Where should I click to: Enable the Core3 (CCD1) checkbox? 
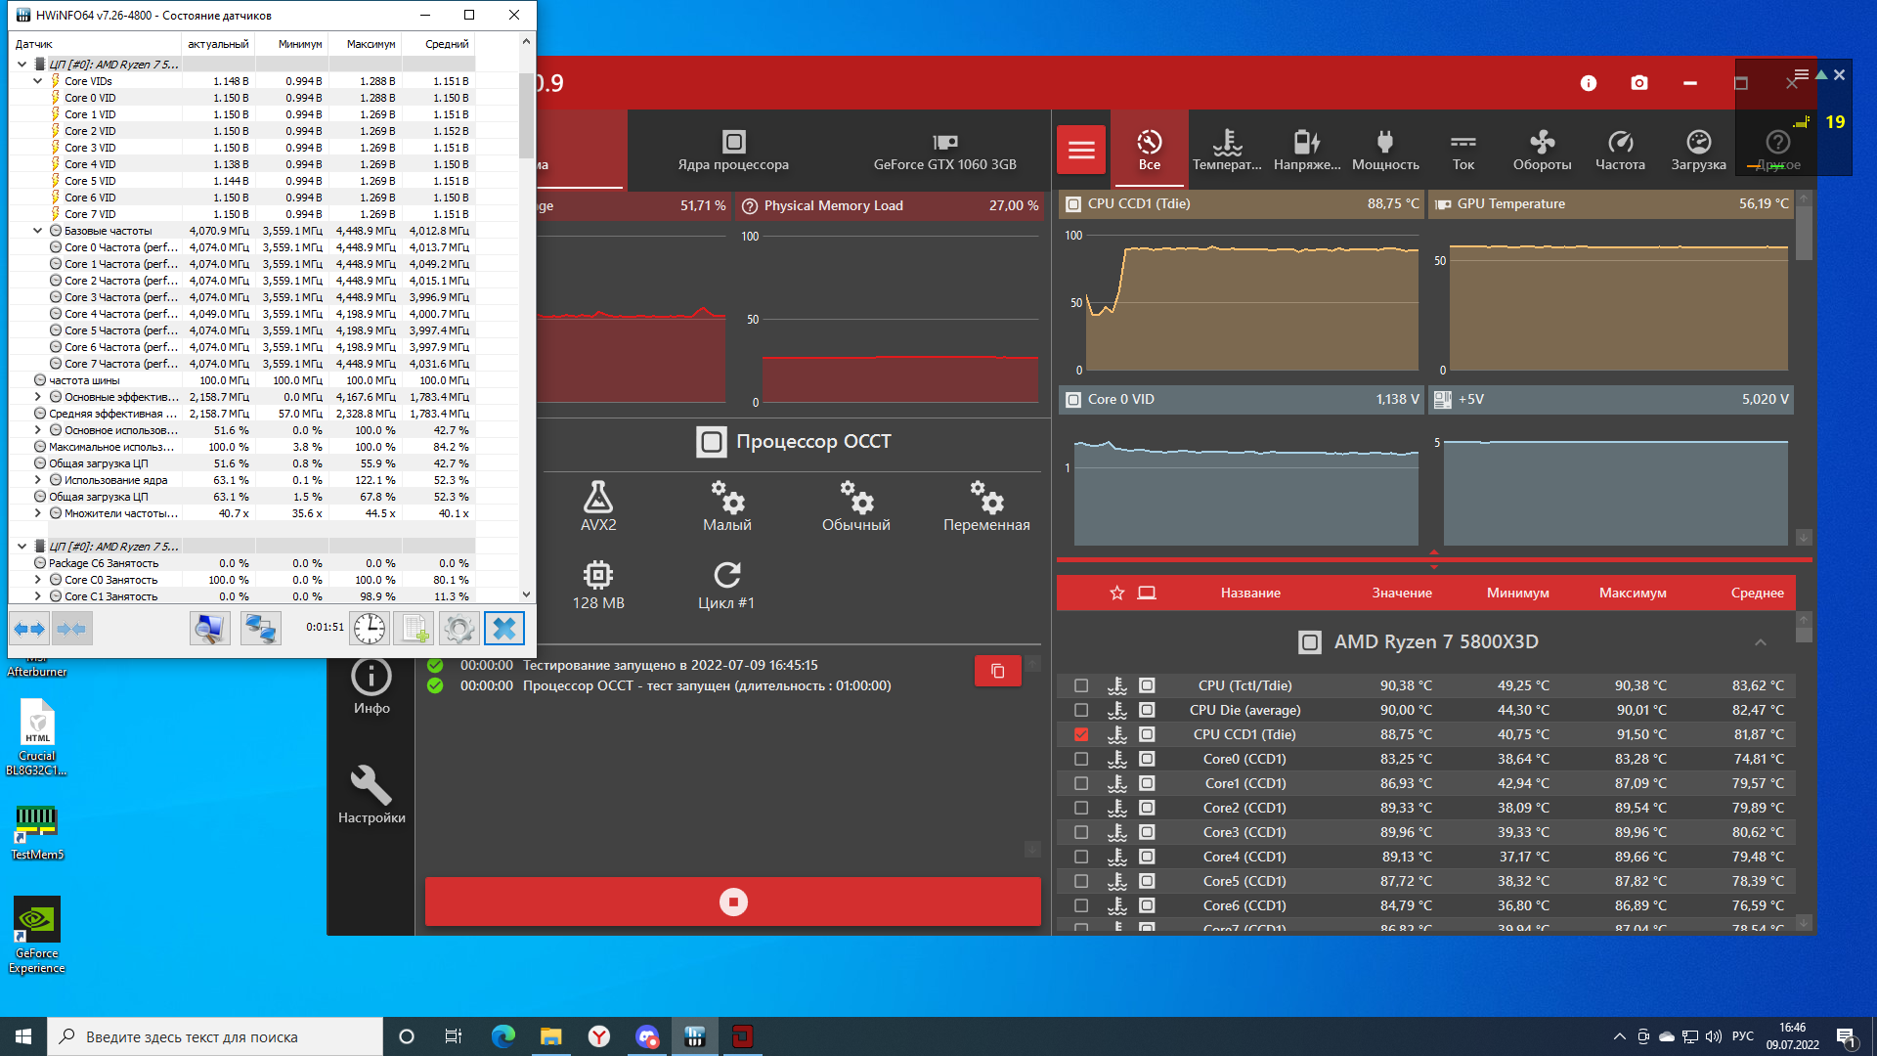point(1081,832)
